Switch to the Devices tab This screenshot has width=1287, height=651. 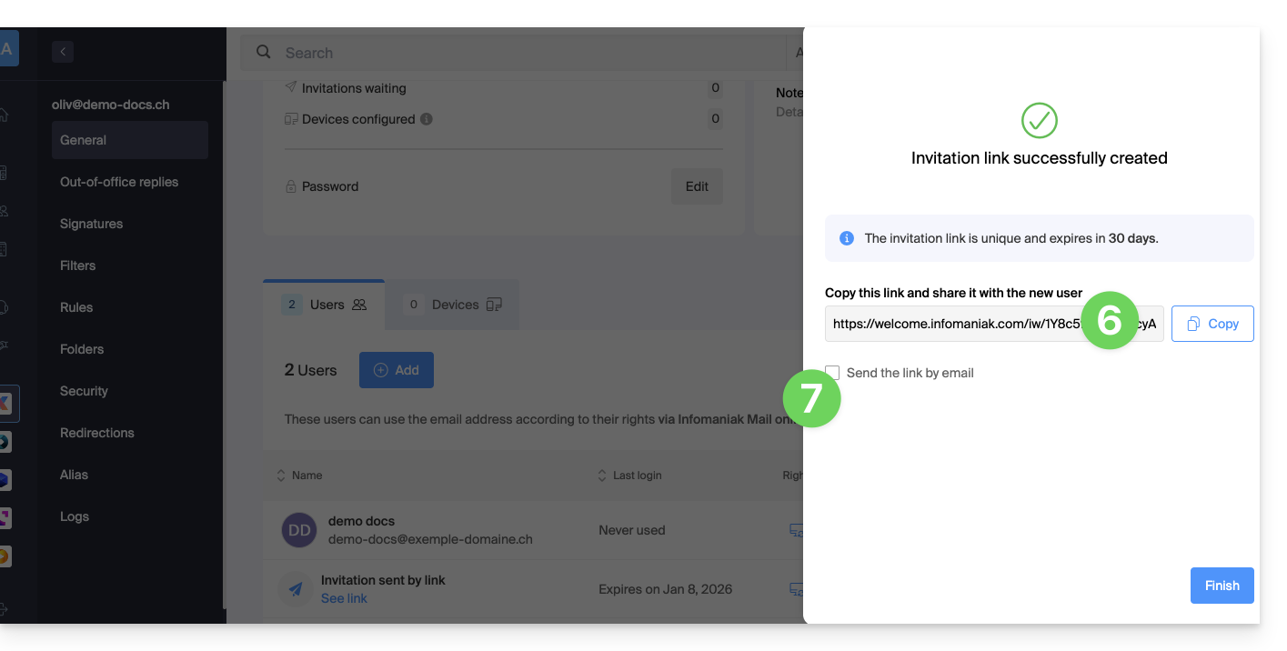454,305
